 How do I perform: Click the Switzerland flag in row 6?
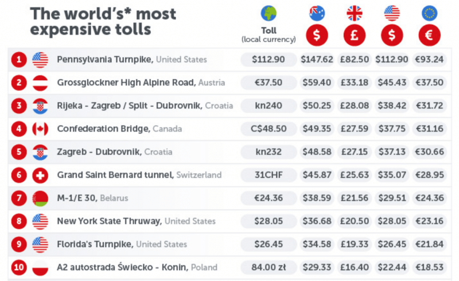(40, 175)
